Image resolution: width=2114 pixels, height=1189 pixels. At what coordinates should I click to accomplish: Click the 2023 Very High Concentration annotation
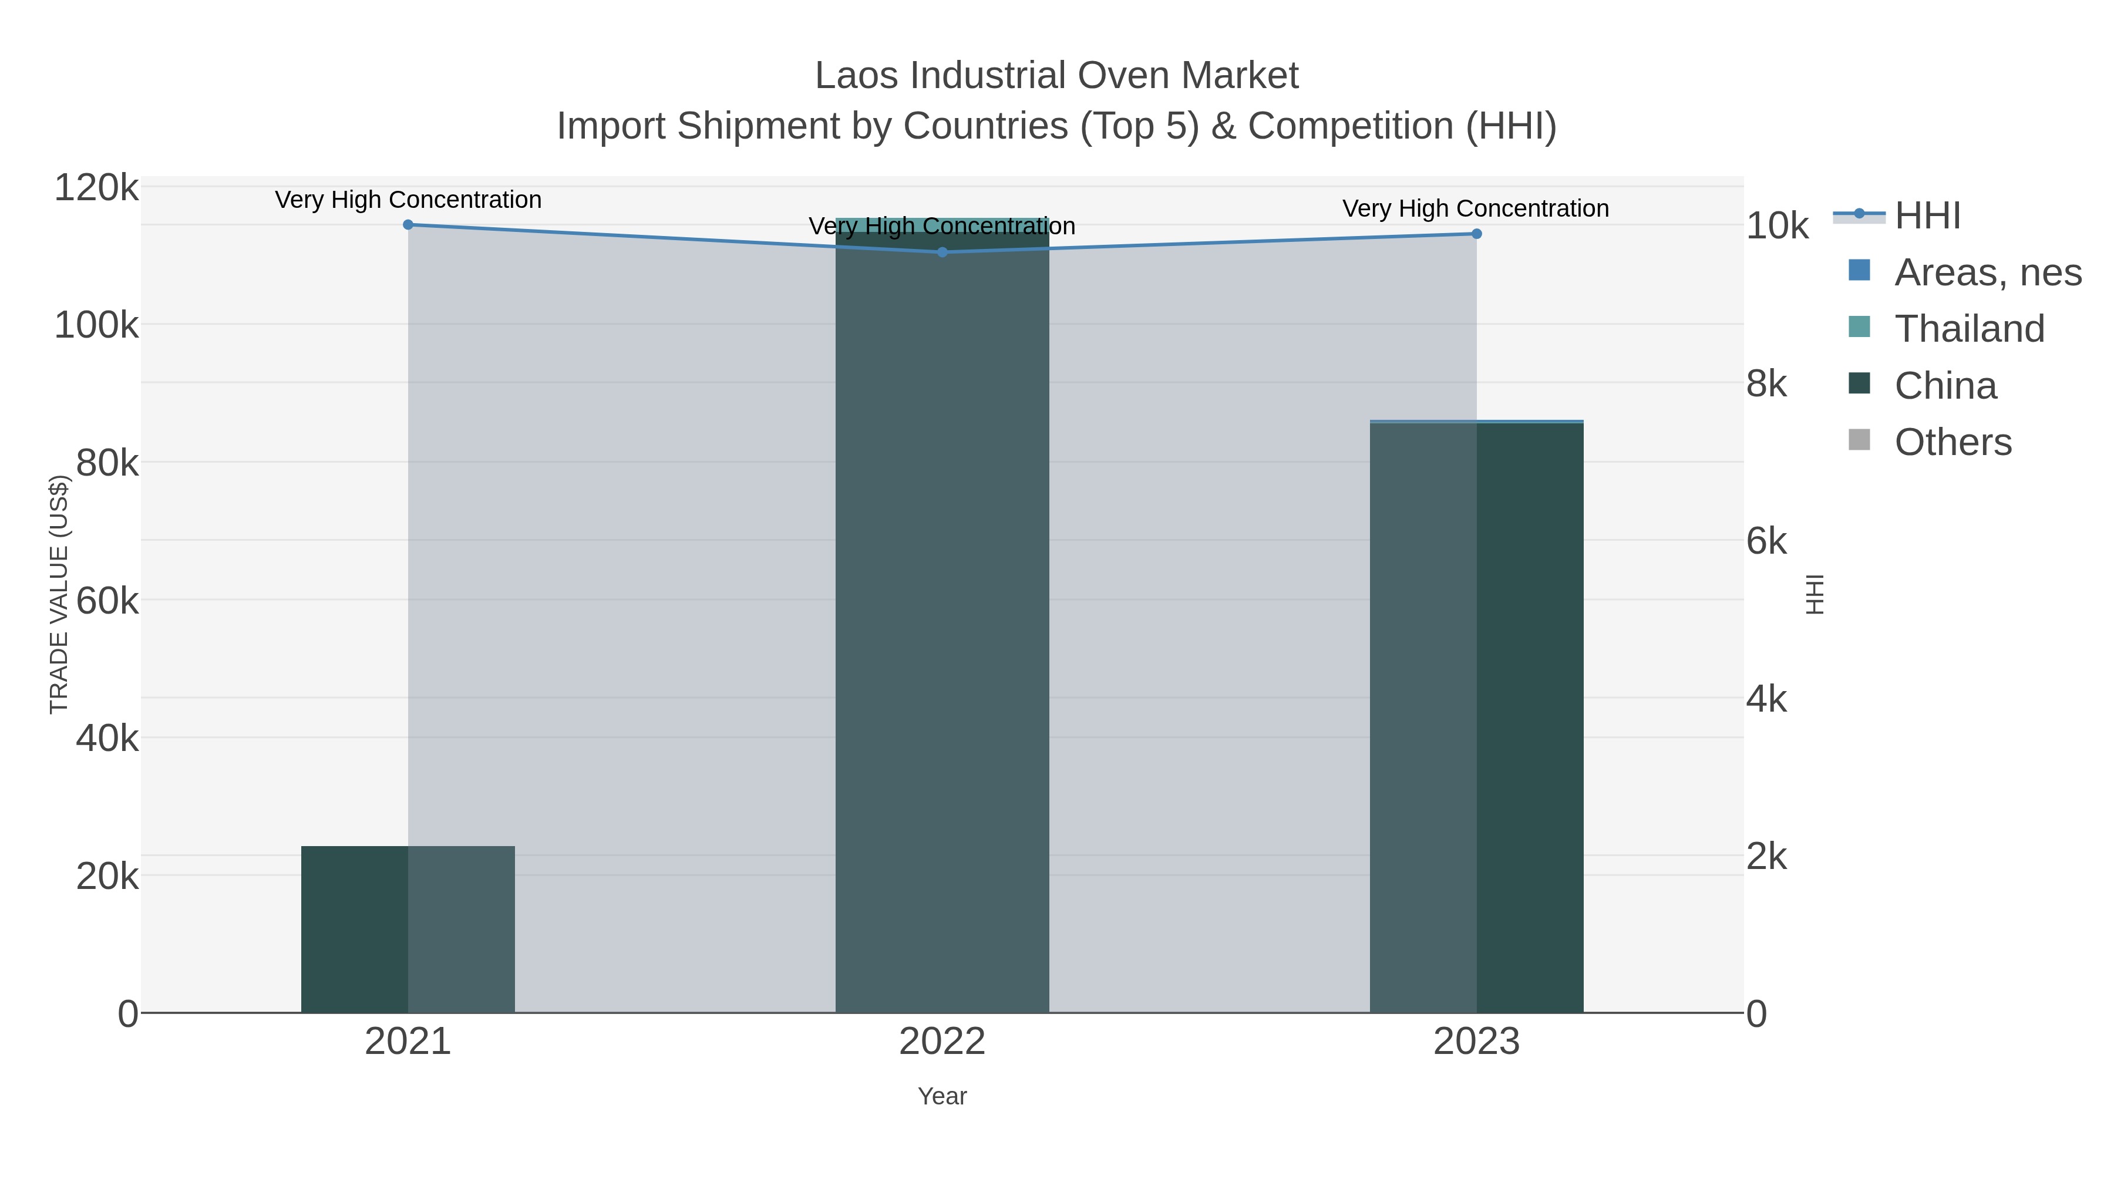tap(1476, 208)
